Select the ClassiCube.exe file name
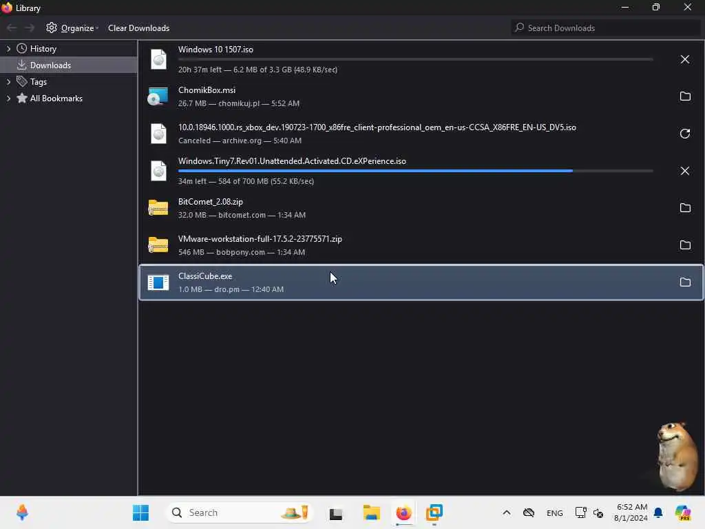The height and width of the screenshot is (529, 705). [205, 276]
